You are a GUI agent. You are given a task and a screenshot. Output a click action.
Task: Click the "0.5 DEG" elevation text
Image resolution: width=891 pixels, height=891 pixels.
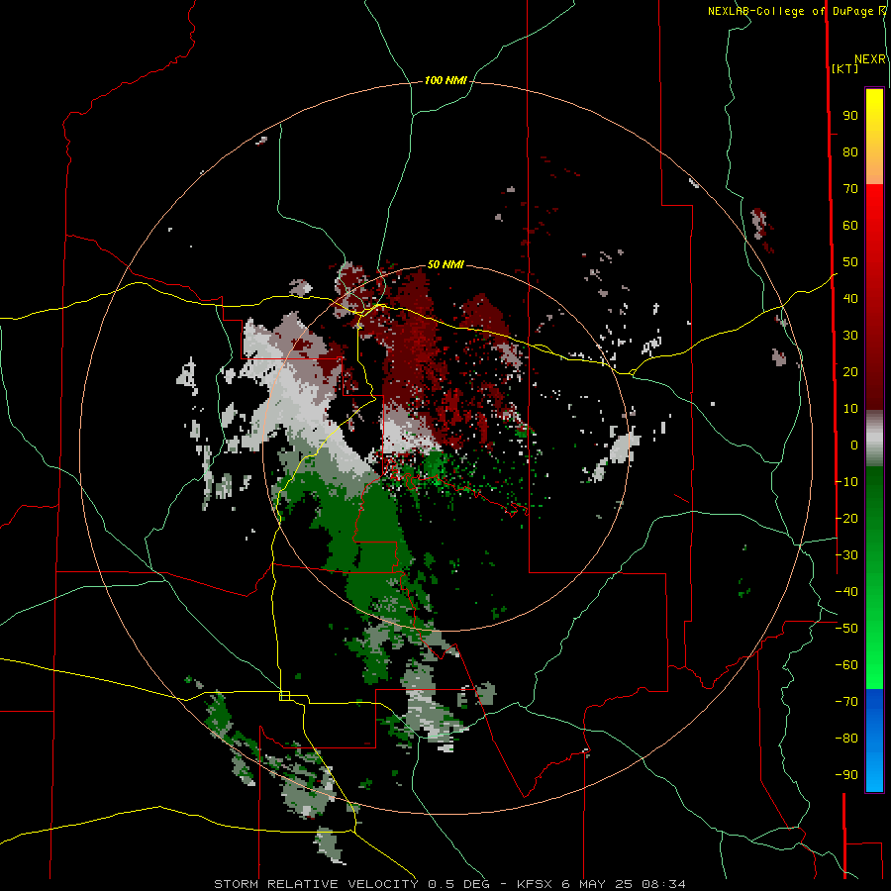(459, 884)
